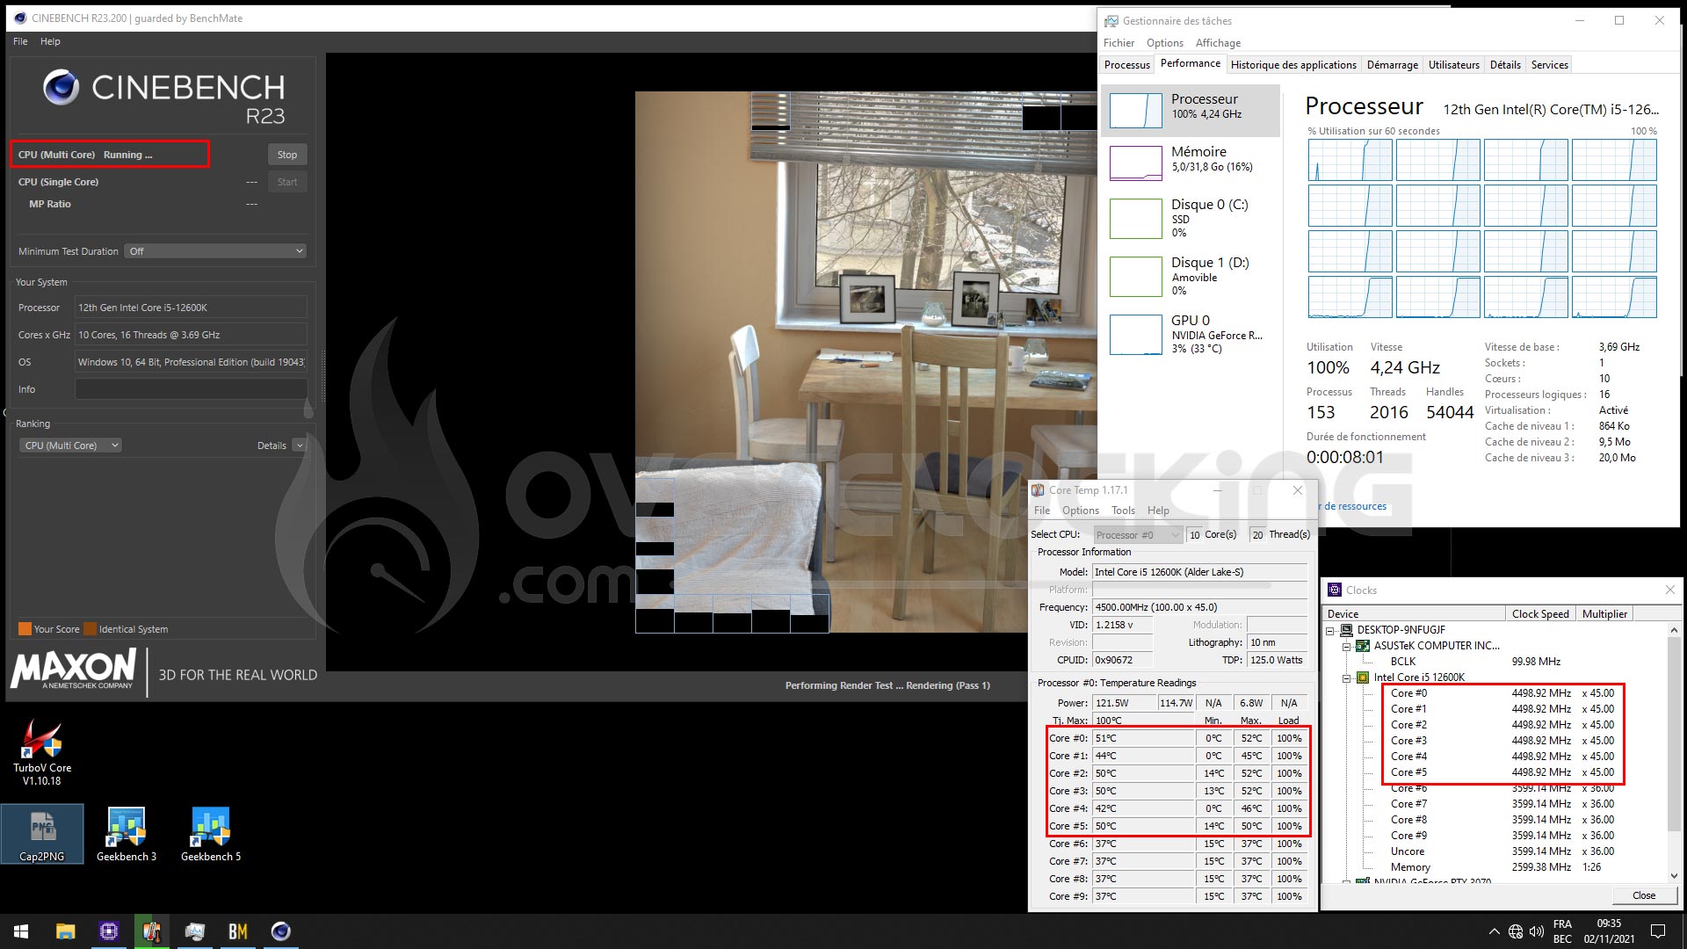Show hidden system tray icons chevron
1687x949 pixels.
point(1494,931)
